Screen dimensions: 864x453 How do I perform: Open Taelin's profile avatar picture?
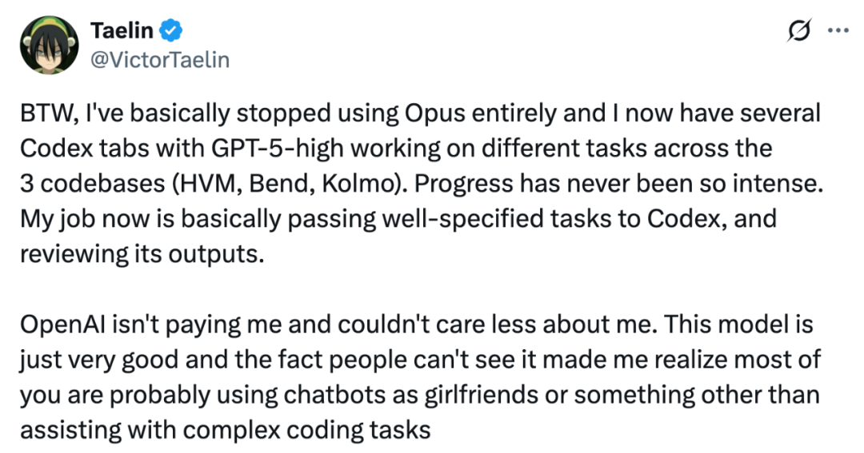tap(50, 45)
